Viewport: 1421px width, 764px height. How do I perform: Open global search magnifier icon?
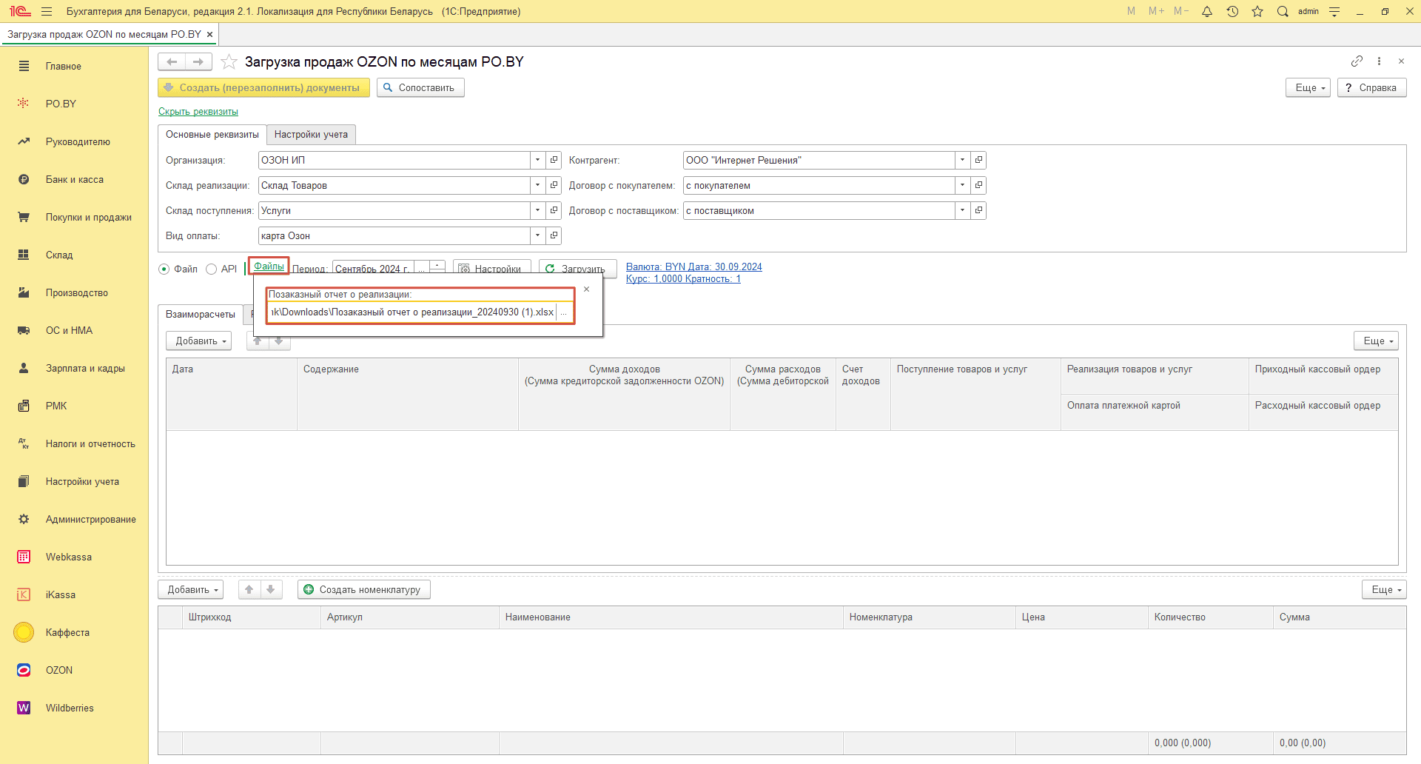pos(1283,11)
